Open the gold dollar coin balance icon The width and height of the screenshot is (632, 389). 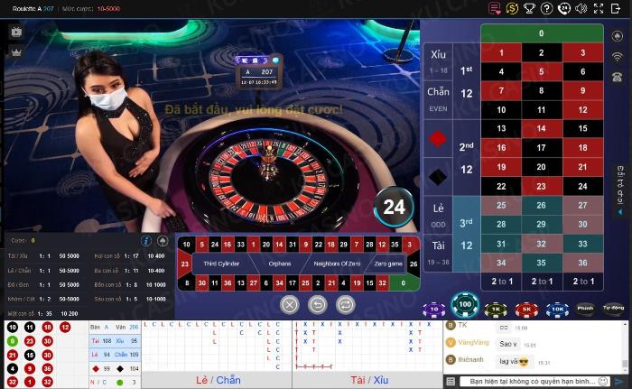(x=512, y=8)
